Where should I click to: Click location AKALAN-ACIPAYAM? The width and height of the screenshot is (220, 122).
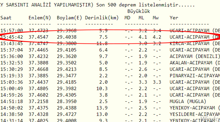(191, 63)
